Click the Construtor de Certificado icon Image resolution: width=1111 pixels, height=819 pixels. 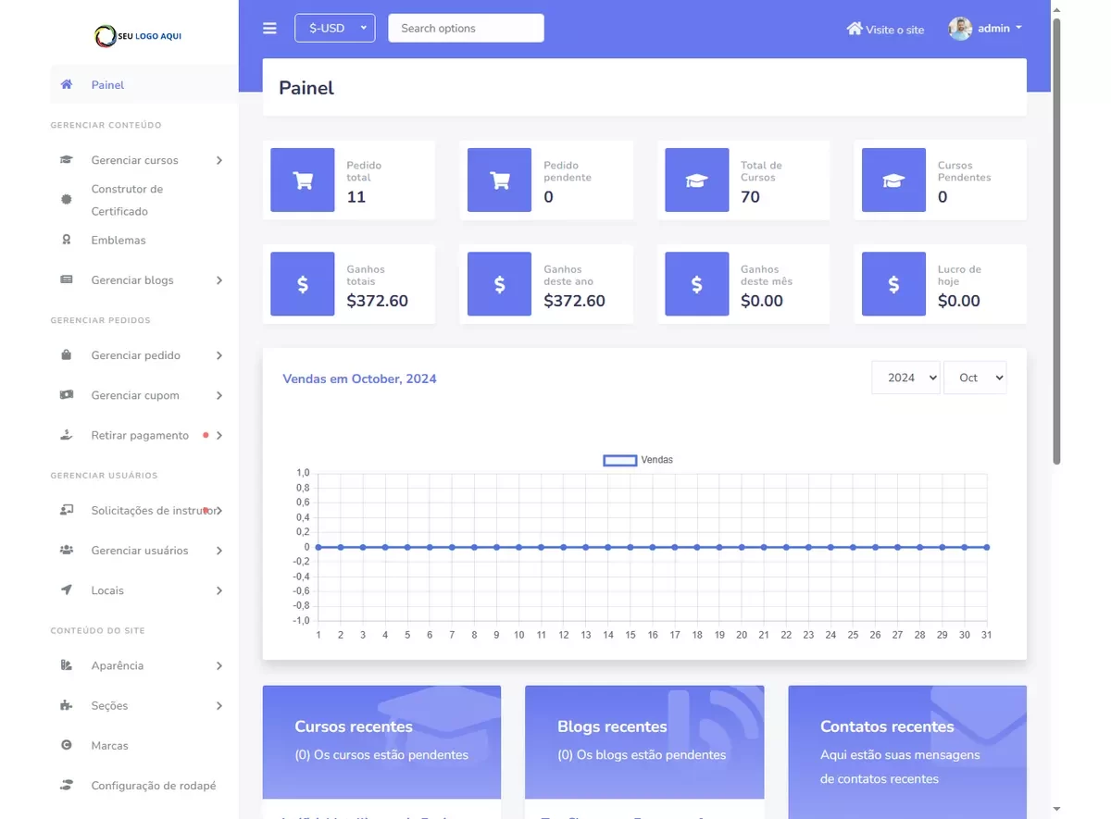point(67,200)
